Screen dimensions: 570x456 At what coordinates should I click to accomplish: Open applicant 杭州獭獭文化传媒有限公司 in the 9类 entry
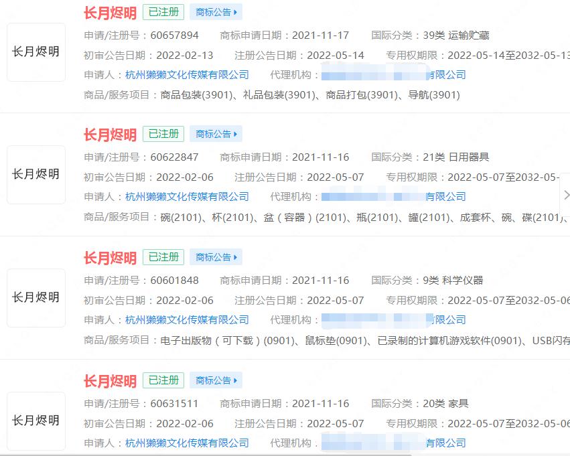[x=187, y=320]
